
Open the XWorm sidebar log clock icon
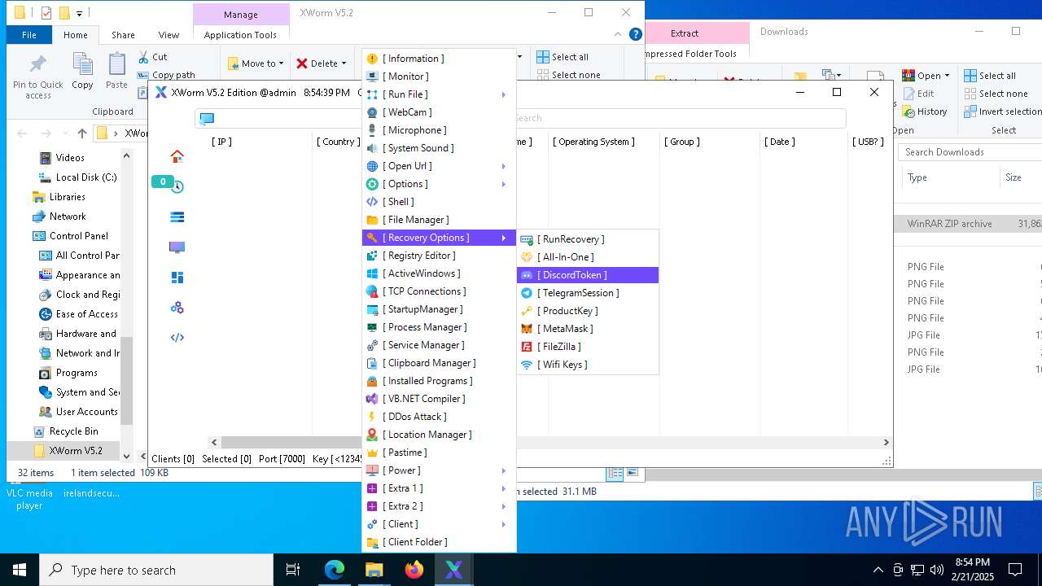177,187
